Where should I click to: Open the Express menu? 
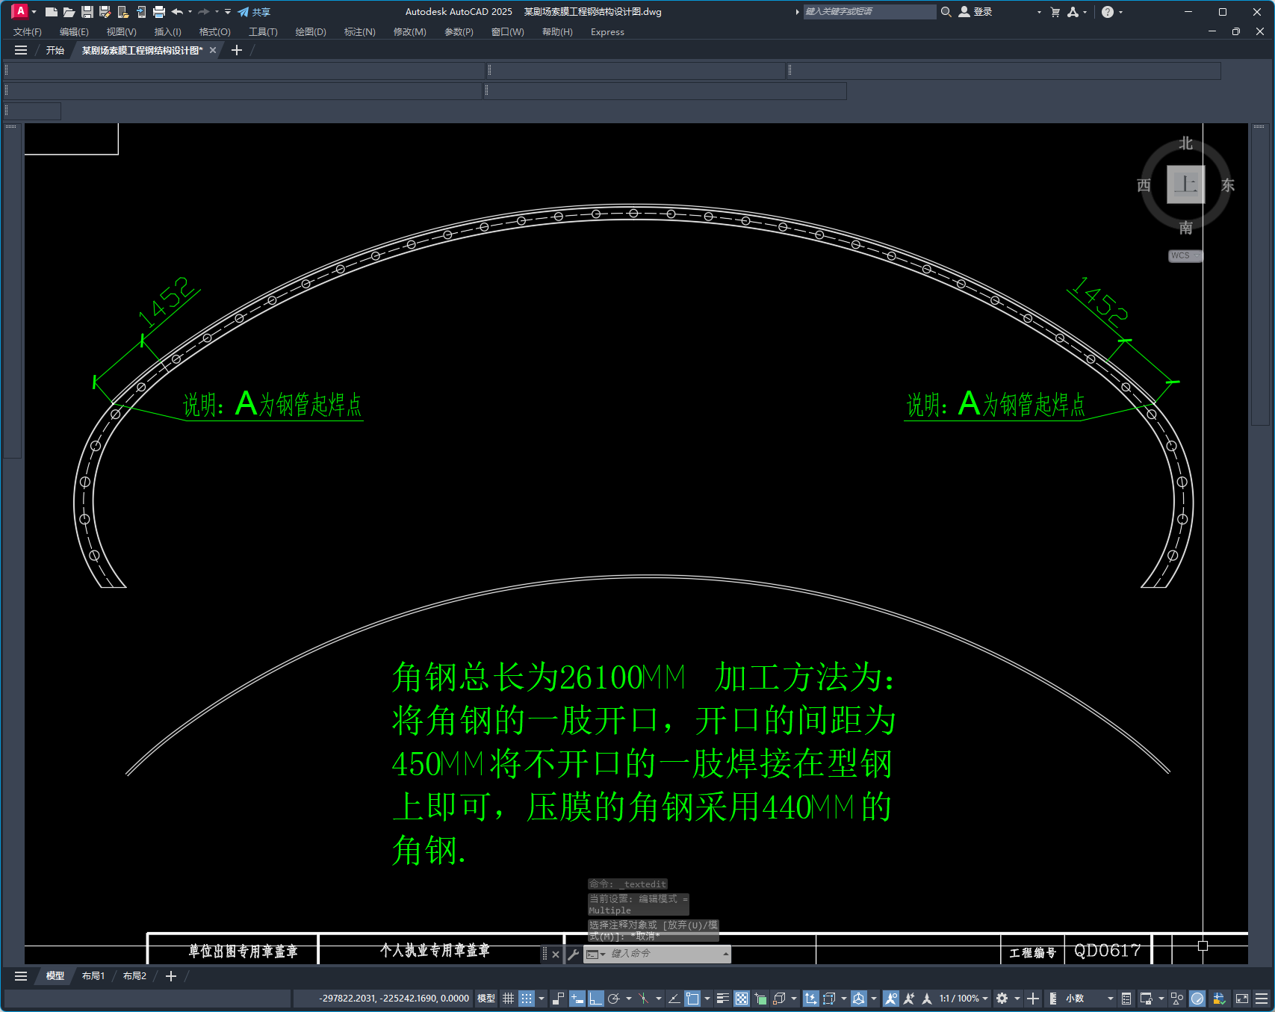click(x=607, y=32)
